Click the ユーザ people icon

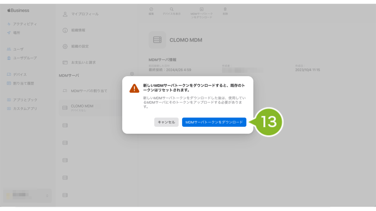tap(9, 49)
